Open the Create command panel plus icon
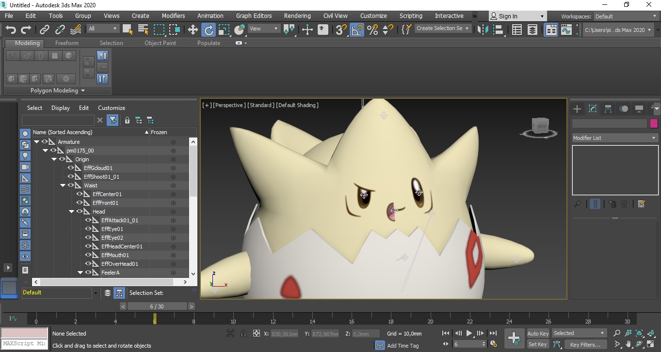 (577, 108)
